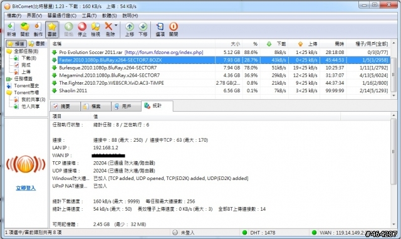
Task: Select 上傳 in the sidebar tree
Action: pyautogui.click(x=26, y=72)
